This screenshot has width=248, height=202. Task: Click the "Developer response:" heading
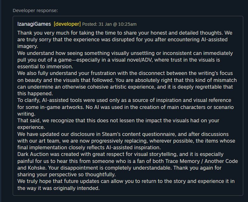pos(35,10)
